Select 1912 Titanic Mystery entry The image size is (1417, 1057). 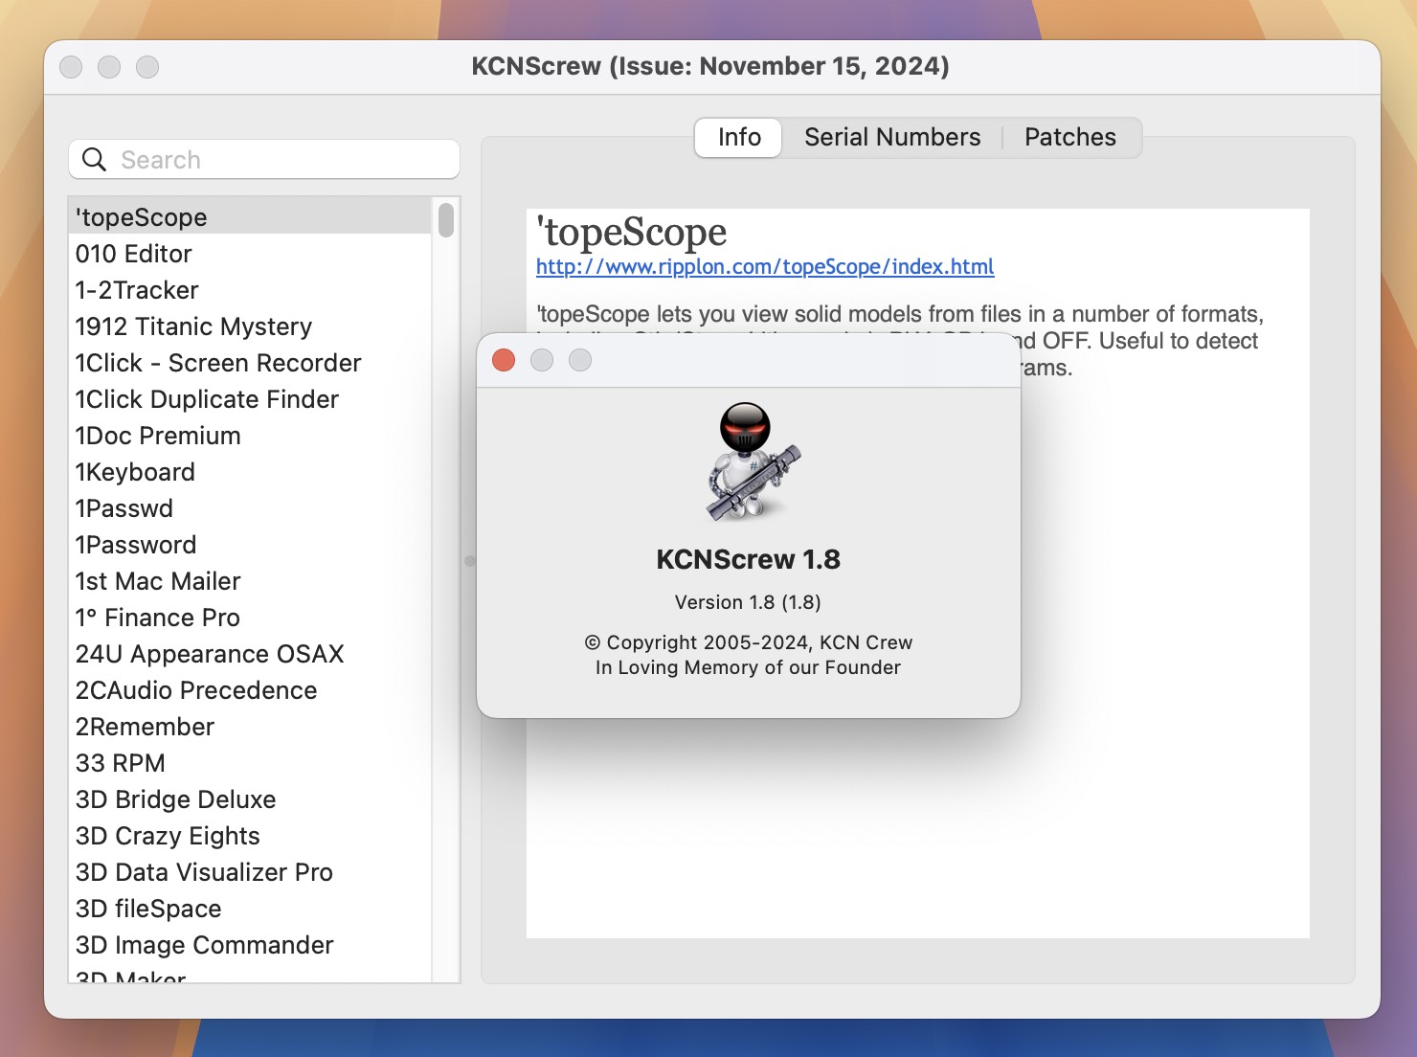tap(251, 326)
